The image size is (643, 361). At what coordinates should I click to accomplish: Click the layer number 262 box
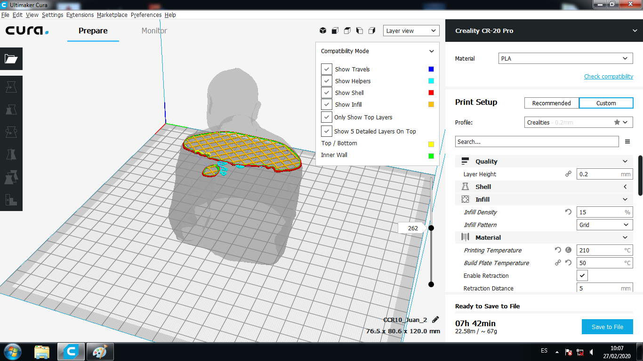coord(412,228)
